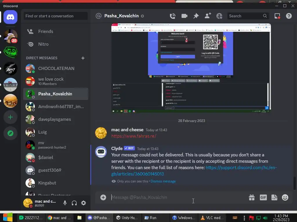The image size is (297, 222).
Task: Attach a file with plus button
Action: point(103,197)
